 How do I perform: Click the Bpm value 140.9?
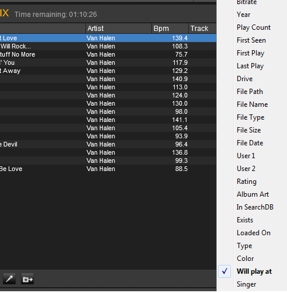tap(179, 79)
